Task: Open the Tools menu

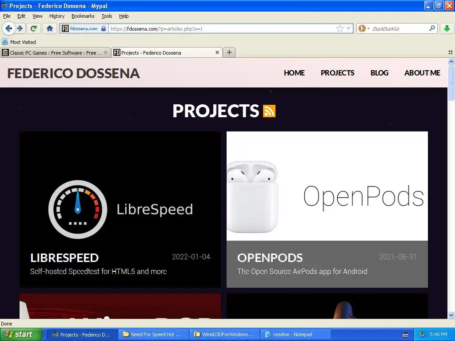Action: coord(107,16)
